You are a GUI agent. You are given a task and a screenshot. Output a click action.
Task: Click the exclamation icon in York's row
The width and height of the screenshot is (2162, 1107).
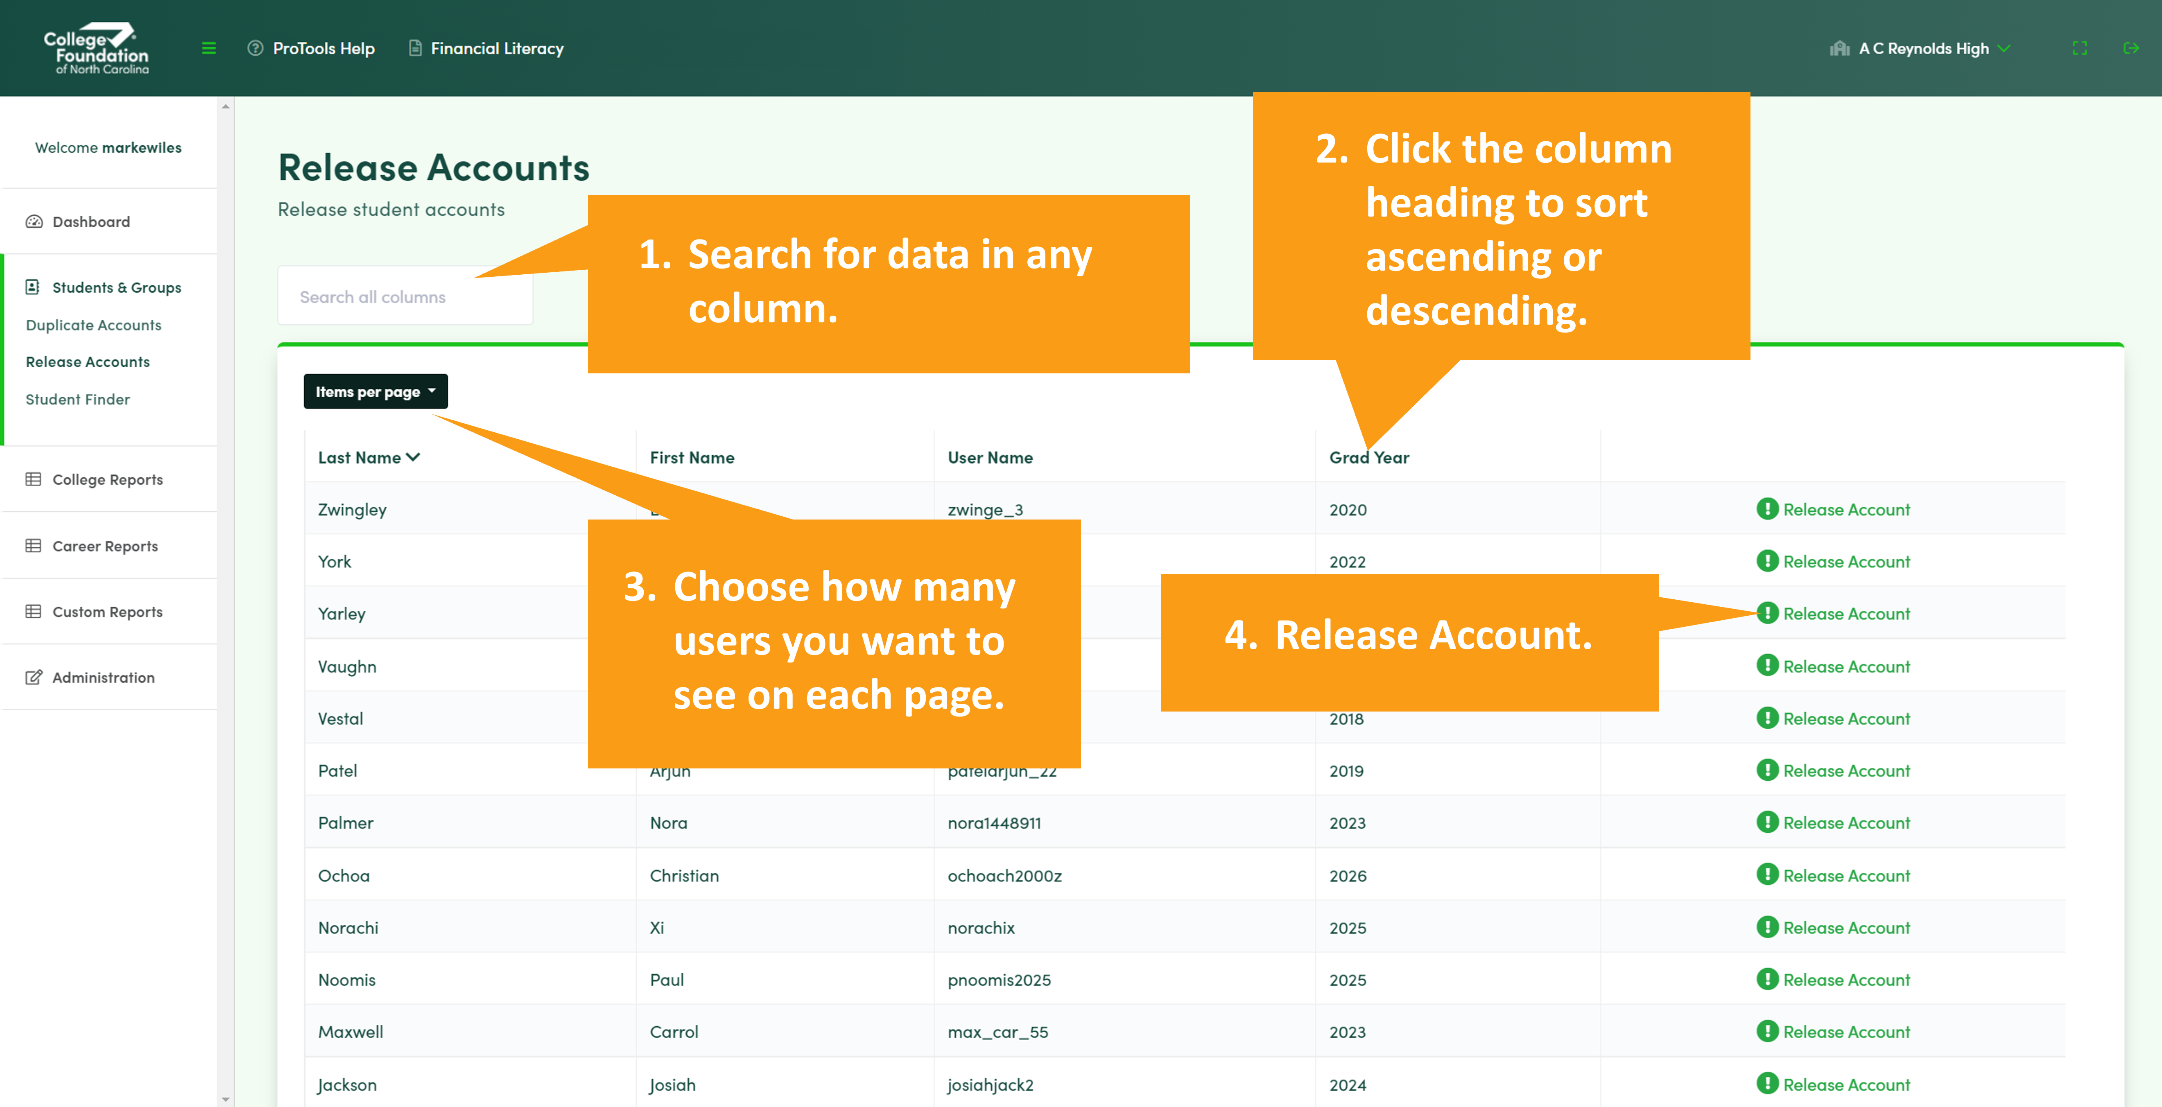click(1768, 560)
